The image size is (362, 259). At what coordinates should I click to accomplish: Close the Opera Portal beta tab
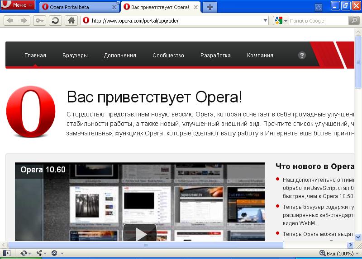[x=114, y=7]
